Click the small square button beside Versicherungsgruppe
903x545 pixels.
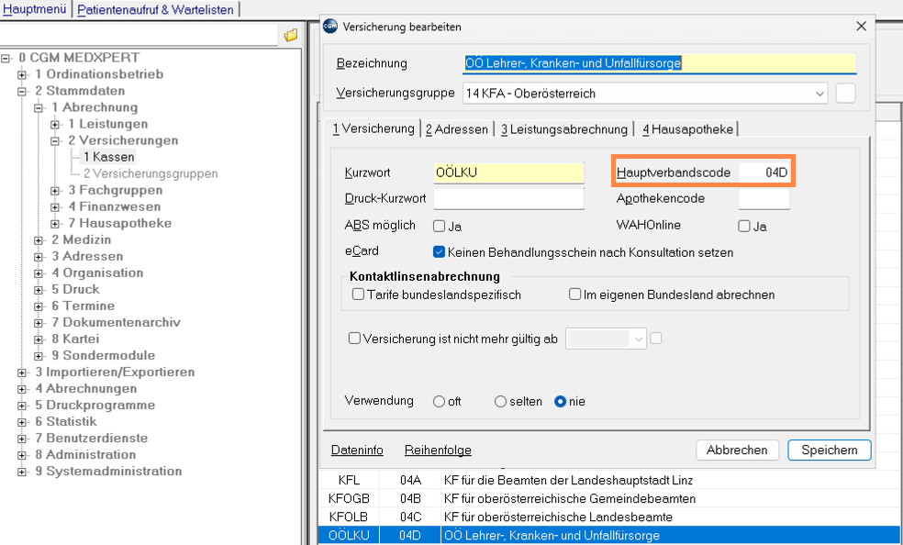click(845, 94)
